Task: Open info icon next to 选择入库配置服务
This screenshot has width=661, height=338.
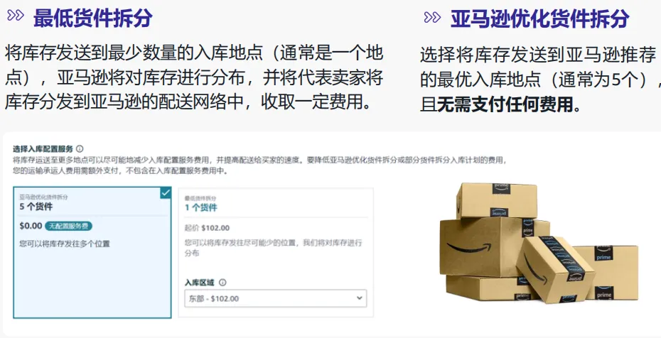Action: pyautogui.click(x=80, y=148)
